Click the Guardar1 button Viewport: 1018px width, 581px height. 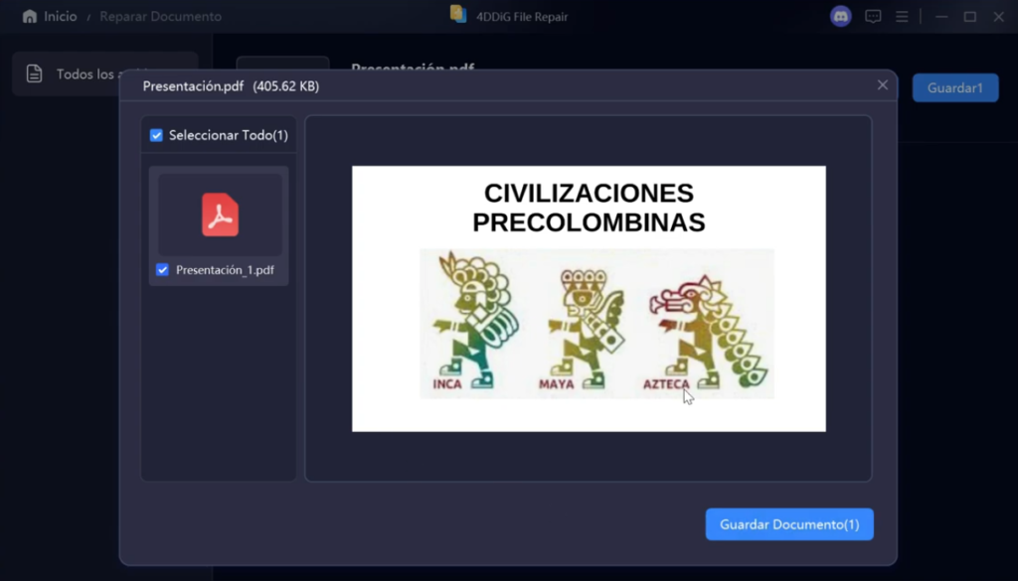click(x=954, y=87)
